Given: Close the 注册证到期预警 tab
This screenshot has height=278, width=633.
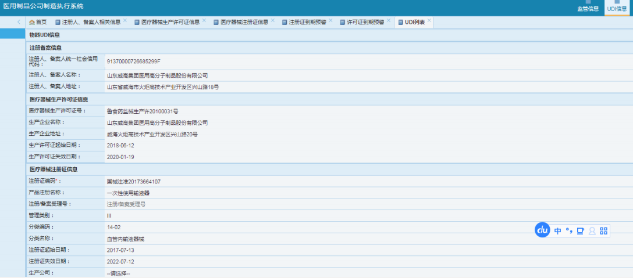Looking at the screenshot, I should click(330, 21).
